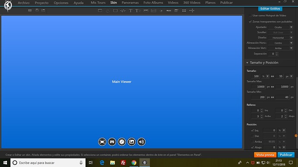Viewport: 298px width, 167px height.
Task: Open the Proyecto menu
Action: [x=41, y=3]
